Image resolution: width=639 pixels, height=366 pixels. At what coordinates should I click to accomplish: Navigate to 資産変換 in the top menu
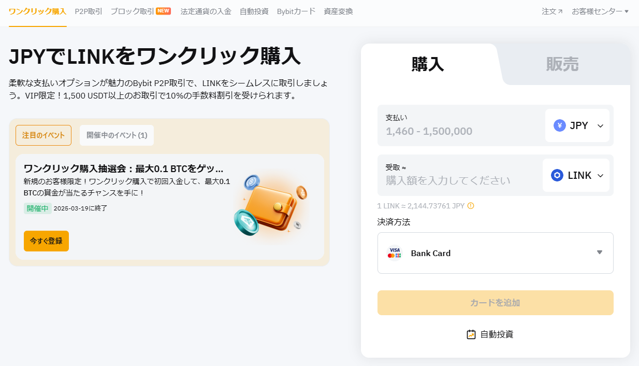click(338, 11)
